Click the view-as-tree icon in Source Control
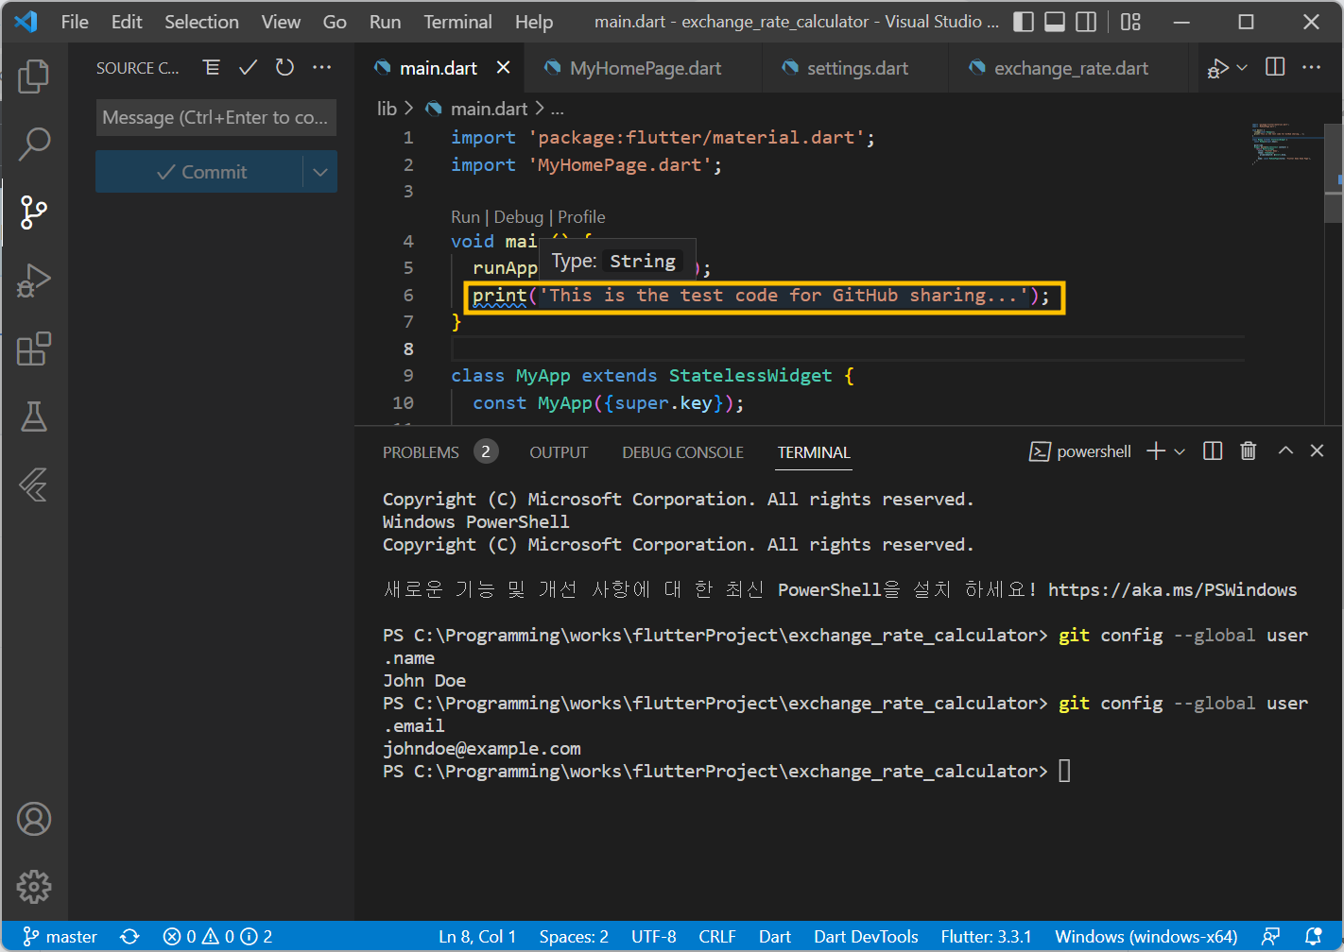 click(212, 67)
